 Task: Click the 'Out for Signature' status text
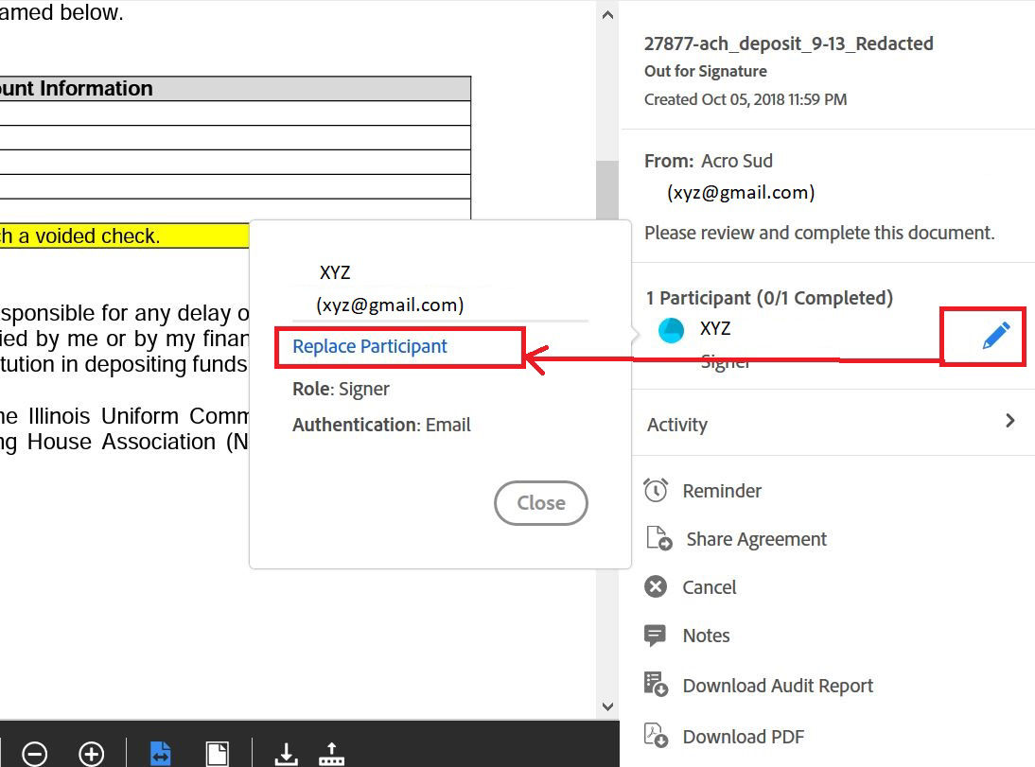coord(706,71)
